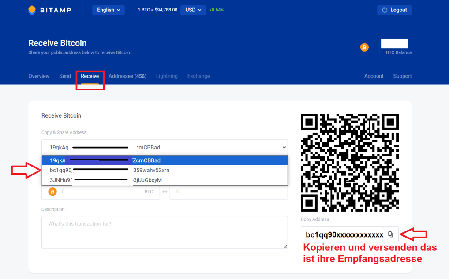Click the USD amount input field
This screenshot has height=279, width=449.
pyautogui.click(x=229, y=192)
